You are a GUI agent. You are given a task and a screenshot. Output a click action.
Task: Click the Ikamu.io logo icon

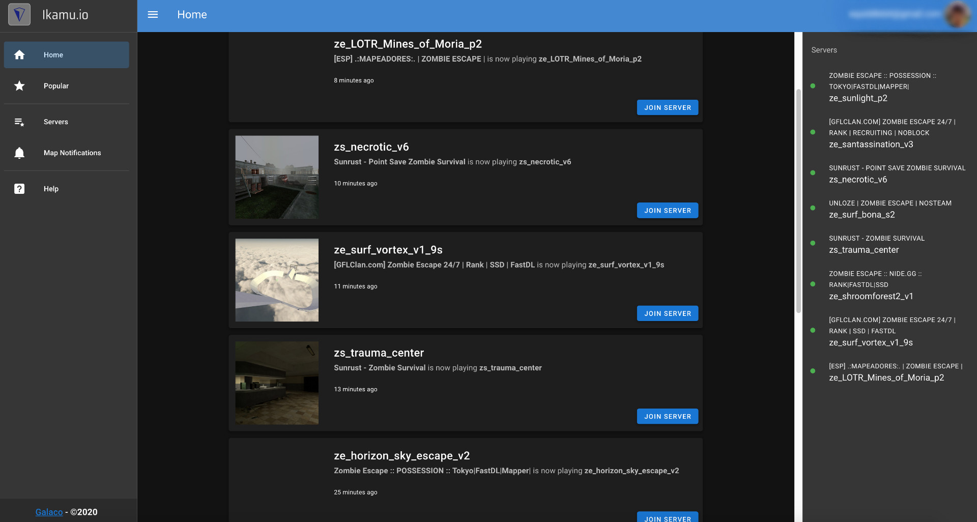click(19, 14)
